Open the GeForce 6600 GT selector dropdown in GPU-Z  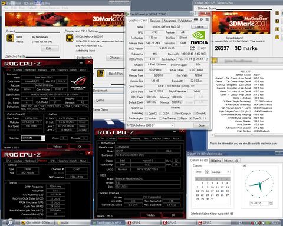(150, 125)
